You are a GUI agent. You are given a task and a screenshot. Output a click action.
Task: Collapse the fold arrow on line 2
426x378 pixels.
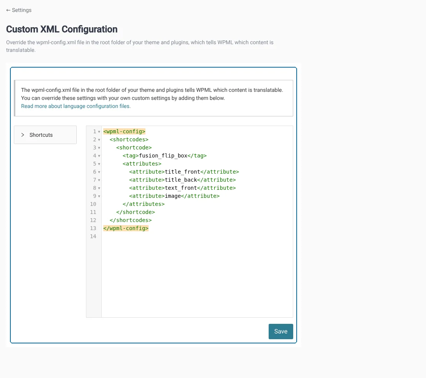(99, 140)
